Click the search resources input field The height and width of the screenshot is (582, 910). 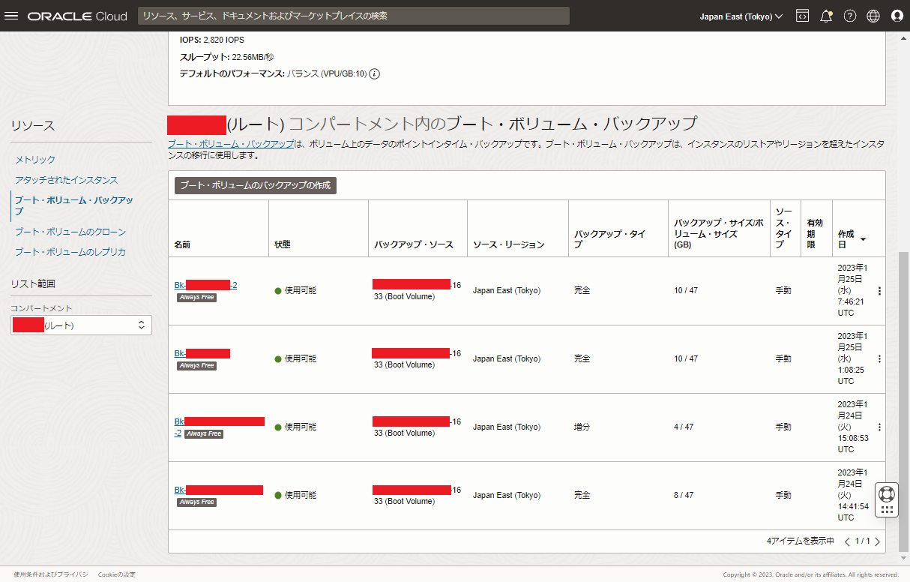coord(352,16)
